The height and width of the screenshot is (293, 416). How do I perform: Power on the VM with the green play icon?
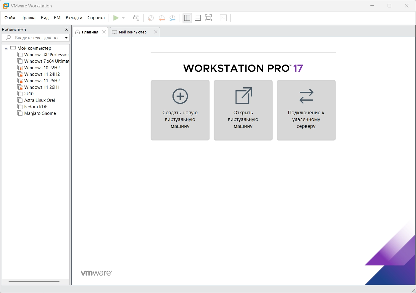[x=116, y=18]
